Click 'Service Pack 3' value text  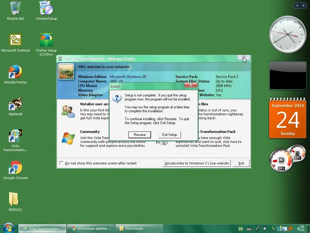click(227, 77)
